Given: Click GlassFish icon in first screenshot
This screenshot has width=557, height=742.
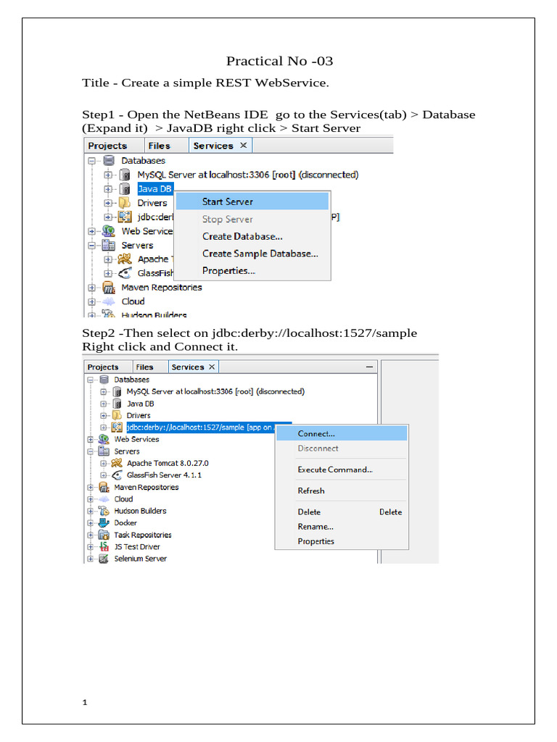Looking at the screenshot, I should [125, 273].
